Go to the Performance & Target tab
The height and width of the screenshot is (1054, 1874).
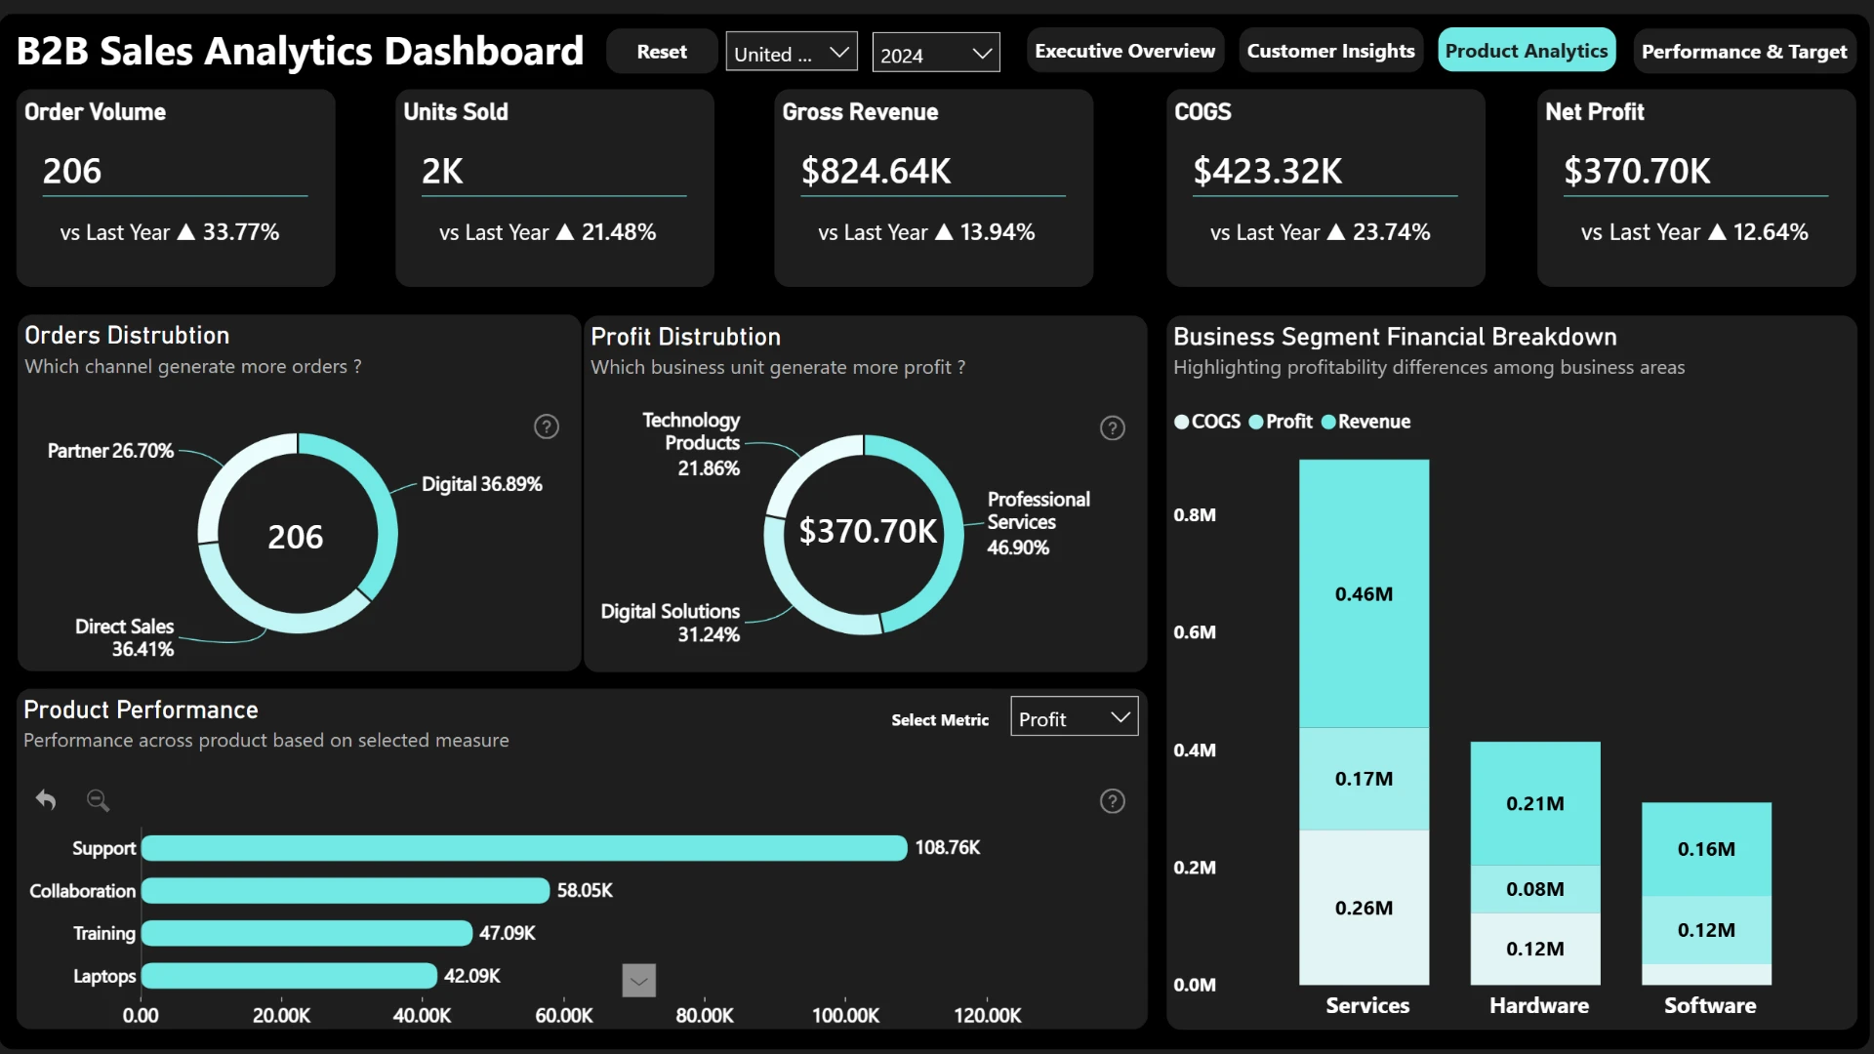coord(1744,51)
